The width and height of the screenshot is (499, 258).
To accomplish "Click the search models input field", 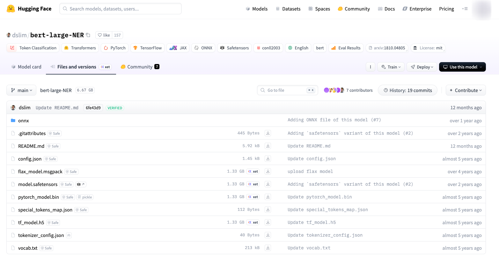I will (121, 9).
